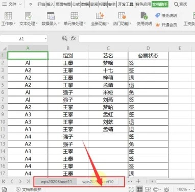The image size is (195, 192).
Task: Open the 使用说明 document icon
Action: (144, 16)
